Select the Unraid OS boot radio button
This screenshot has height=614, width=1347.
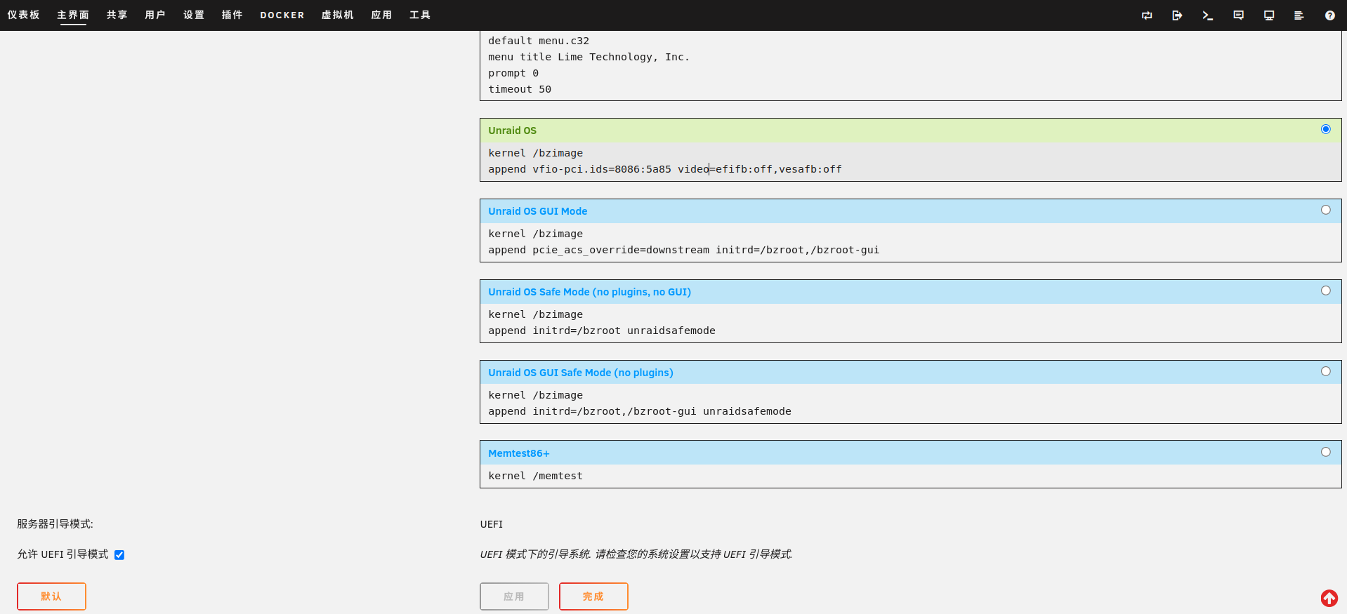click(x=1326, y=129)
